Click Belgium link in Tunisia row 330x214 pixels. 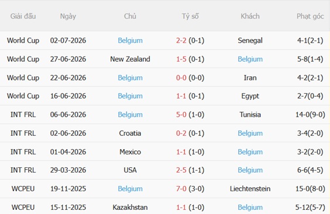pyautogui.click(x=130, y=115)
